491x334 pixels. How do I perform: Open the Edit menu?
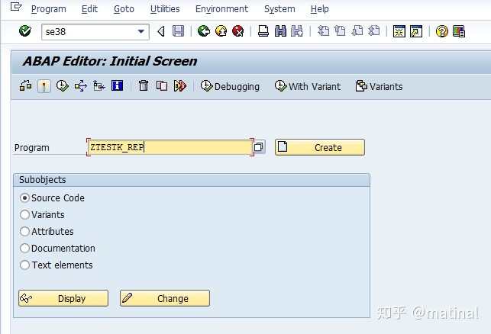[89, 9]
